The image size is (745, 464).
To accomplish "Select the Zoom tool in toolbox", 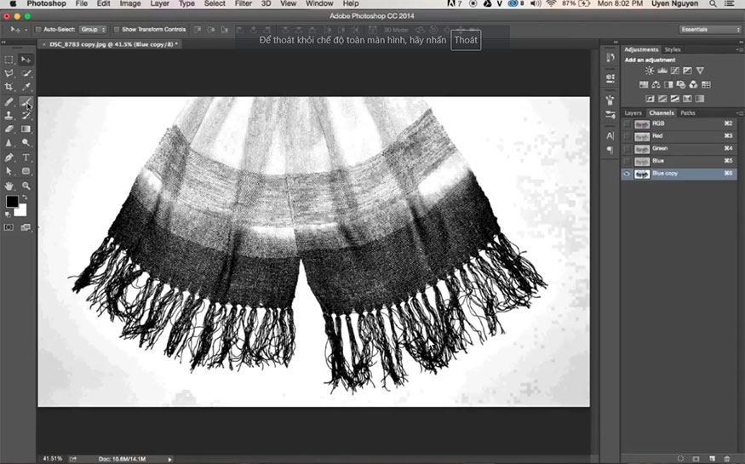I will click(26, 186).
